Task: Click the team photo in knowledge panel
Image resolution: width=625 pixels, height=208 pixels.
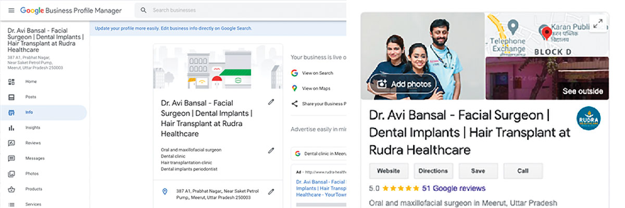Action: 422,56
